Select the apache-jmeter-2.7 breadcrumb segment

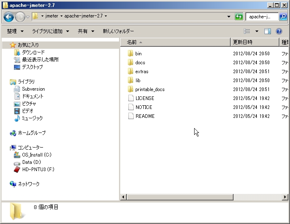(x=83, y=16)
